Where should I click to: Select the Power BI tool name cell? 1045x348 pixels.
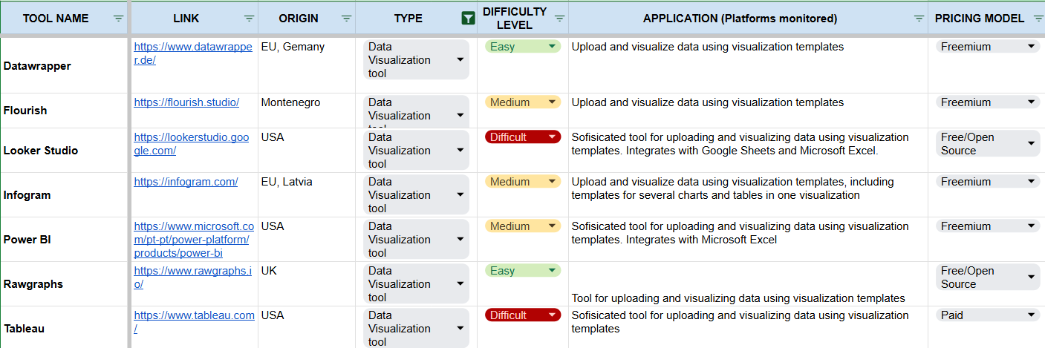tap(65, 239)
